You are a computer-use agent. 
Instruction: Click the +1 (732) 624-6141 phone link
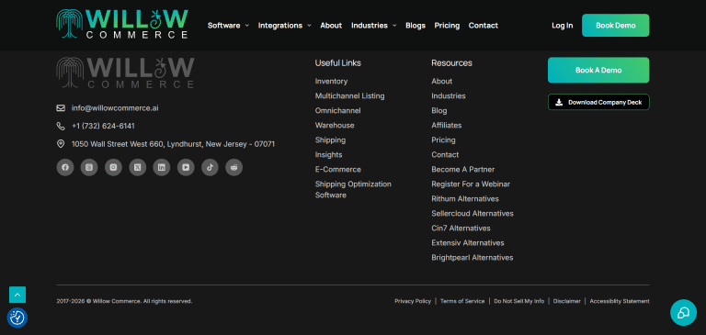(103, 126)
